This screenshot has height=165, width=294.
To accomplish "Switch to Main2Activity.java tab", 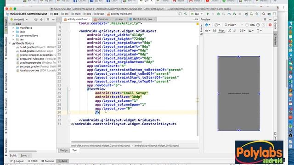I will (142, 19).
